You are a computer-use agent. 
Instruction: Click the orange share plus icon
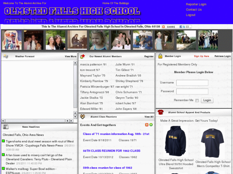(163, 27)
